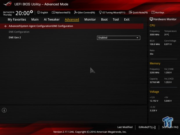Open Quick Note(F9)
The height and width of the screenshot is (135, 180).
[138, 12]
